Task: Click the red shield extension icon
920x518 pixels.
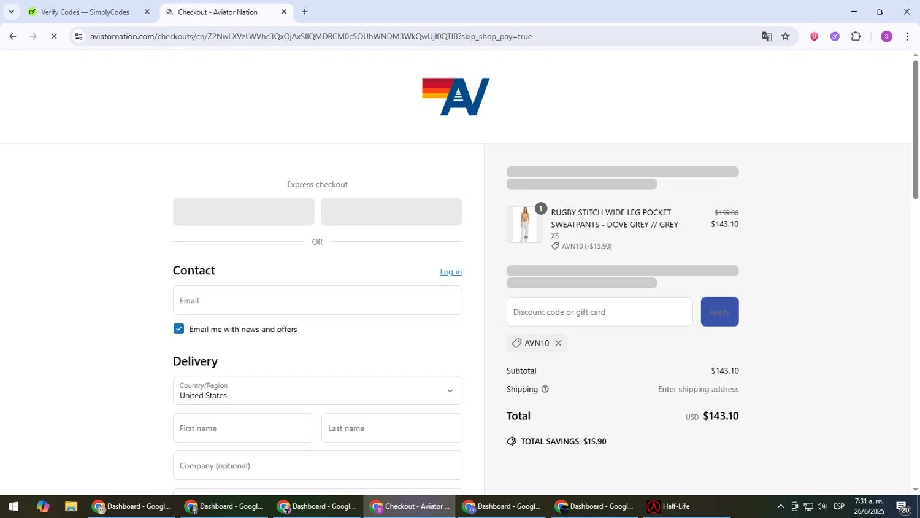Action: 814,36
